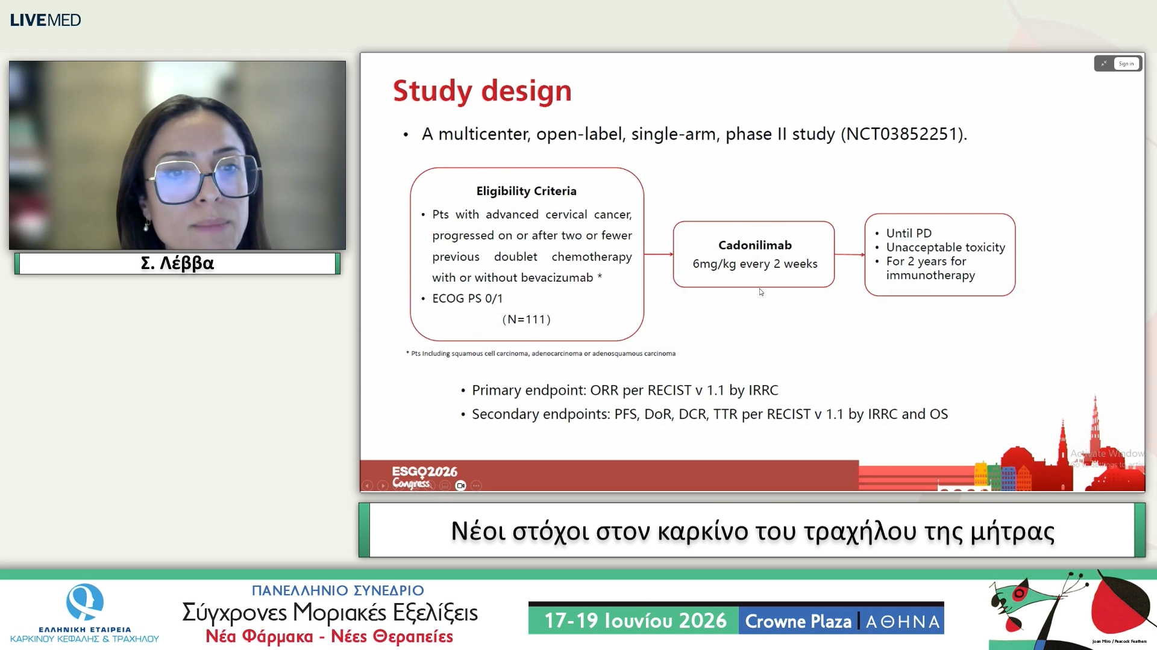Click the Νέα Φάρμακα - Νέες Θεραπείες text

coord(329,636)
